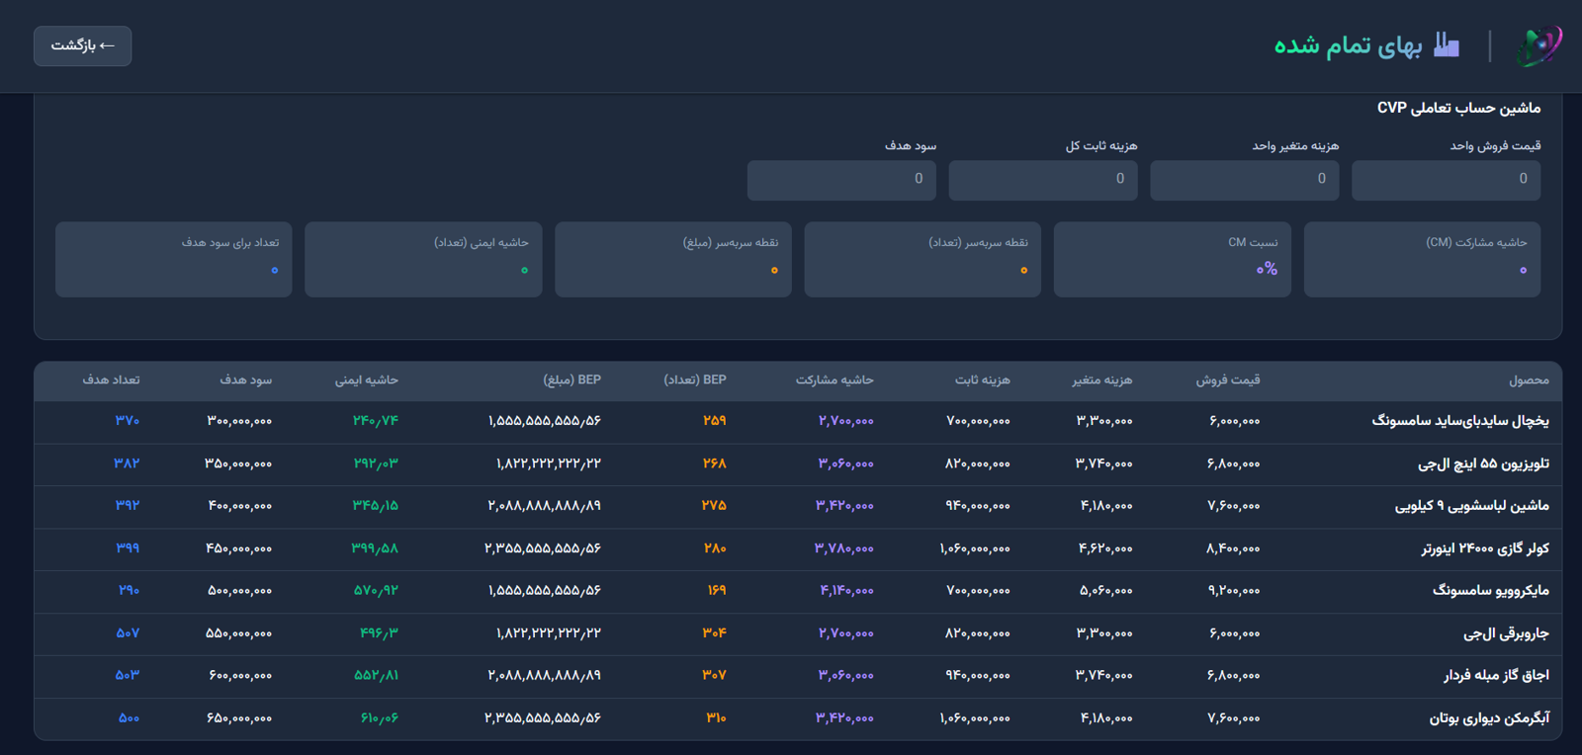Click contribution margin ۴,۱۴۰,۰۰۰ in the microwave row
1582x755 pixels.
(846, 591)
